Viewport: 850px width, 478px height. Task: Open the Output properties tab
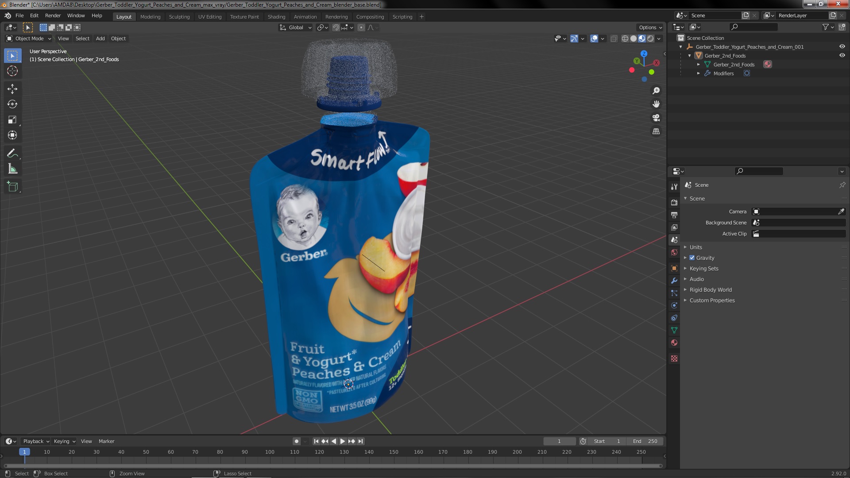coord(674,215)
